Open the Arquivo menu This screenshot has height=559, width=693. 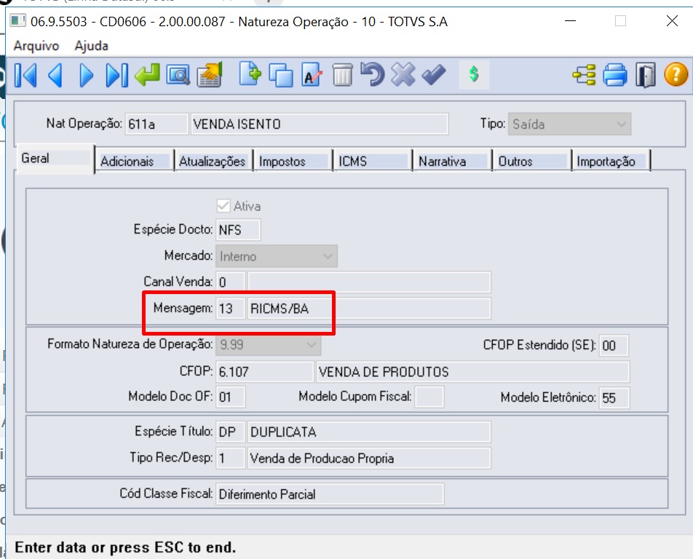36,46
